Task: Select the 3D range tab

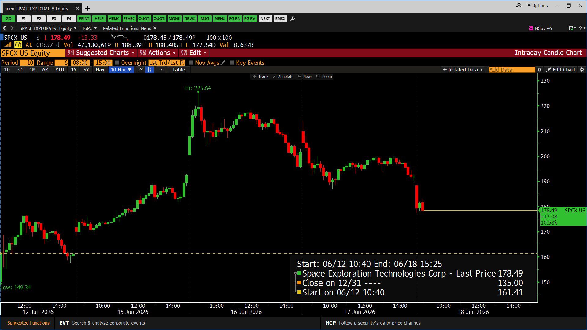Action: point(20,70)
